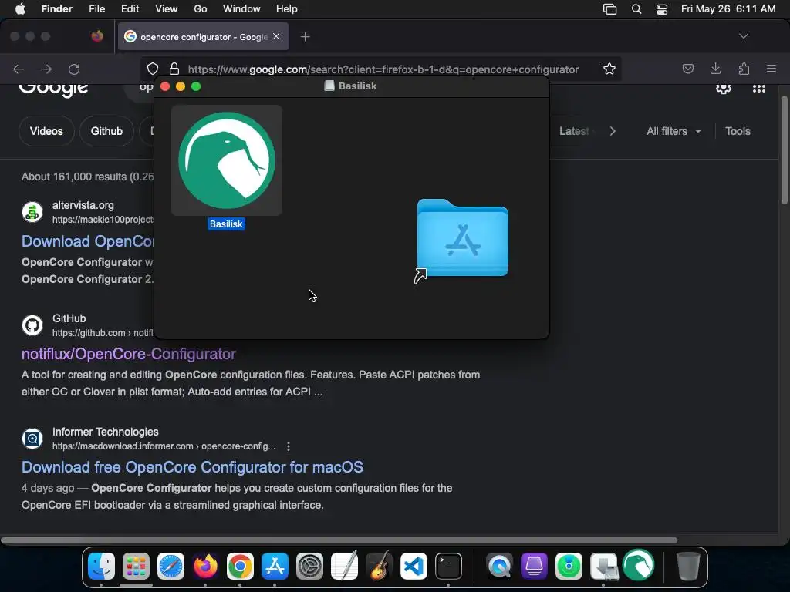Open the Google quick settings gear
The width and height of the screenshot is (790, 592).
tap(724, 89)
